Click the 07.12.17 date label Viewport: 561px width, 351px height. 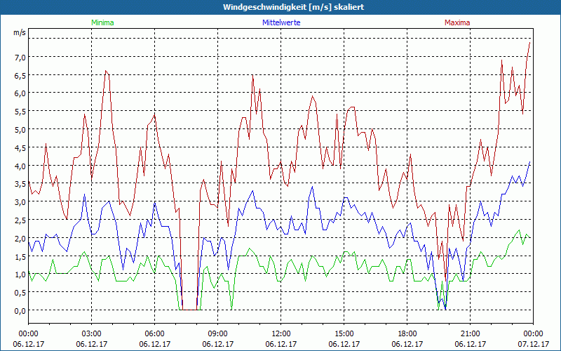coord(533,344)
